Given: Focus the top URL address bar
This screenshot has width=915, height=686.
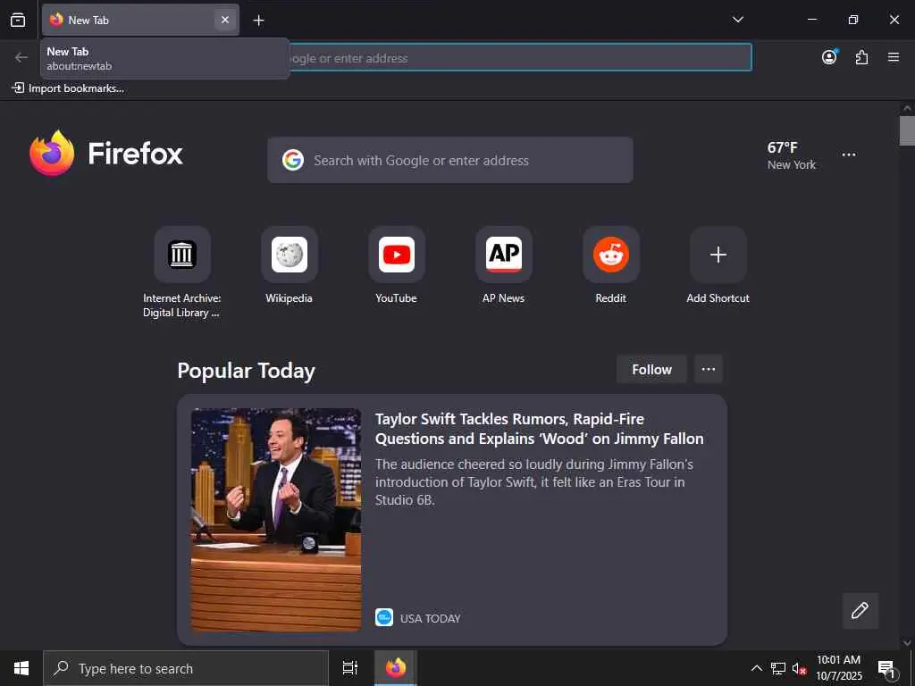Looking at the screenshot, I should click(x=519, y=58).
